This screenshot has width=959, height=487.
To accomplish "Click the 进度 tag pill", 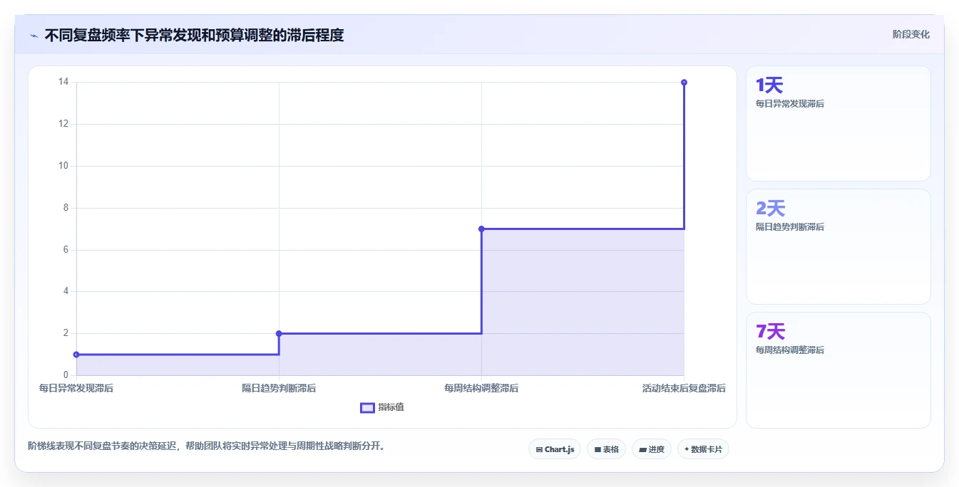I will click(x=652, y=449).
